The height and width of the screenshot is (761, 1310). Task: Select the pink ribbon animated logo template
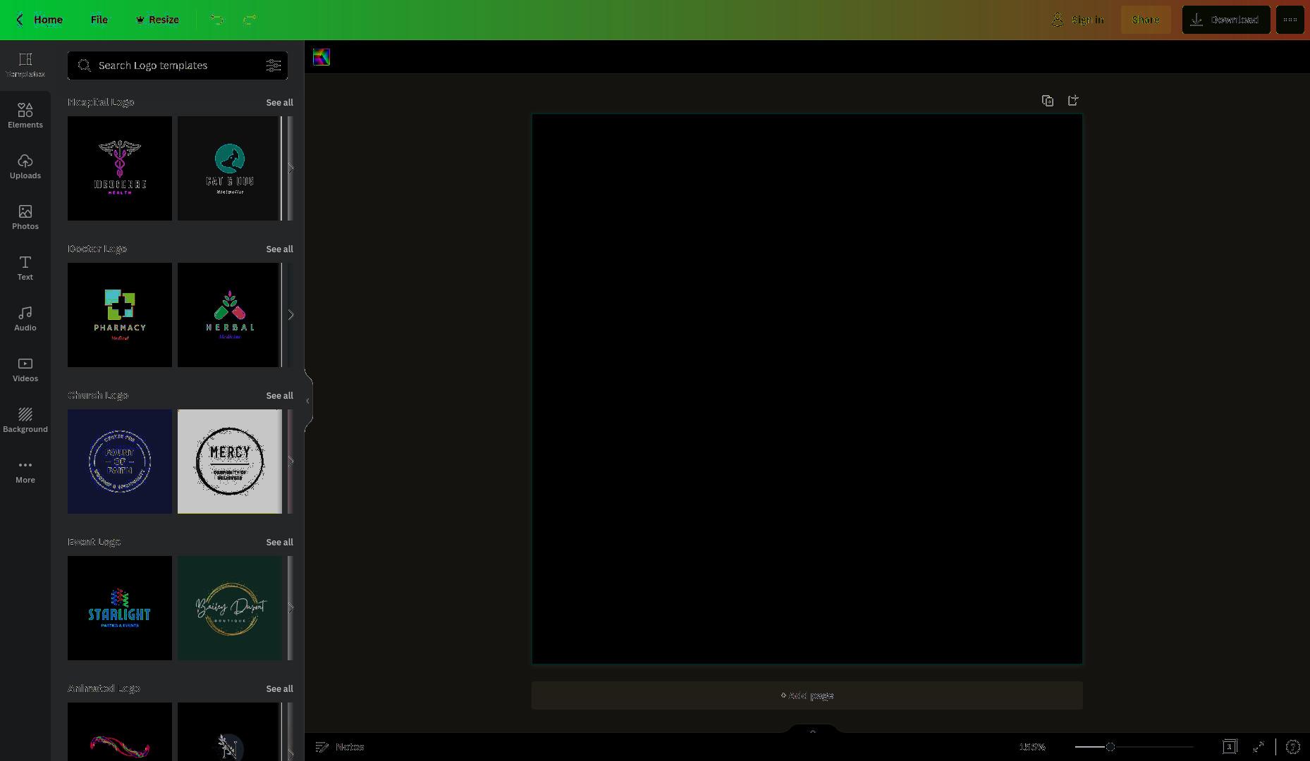tap(120, 731)
